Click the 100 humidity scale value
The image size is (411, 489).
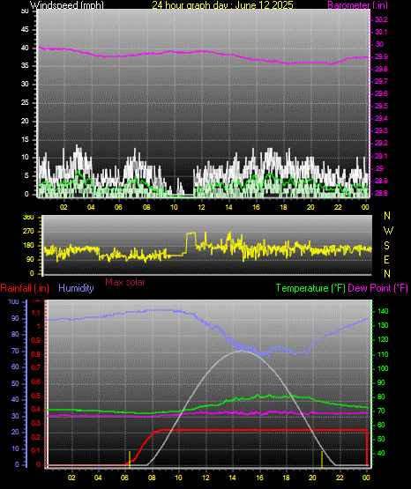pos(14,302)
